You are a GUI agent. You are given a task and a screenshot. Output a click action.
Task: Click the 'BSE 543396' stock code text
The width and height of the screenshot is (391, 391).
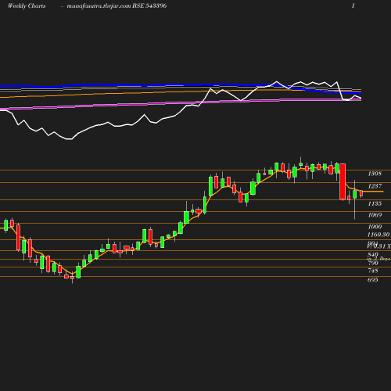tap(149, 5)
